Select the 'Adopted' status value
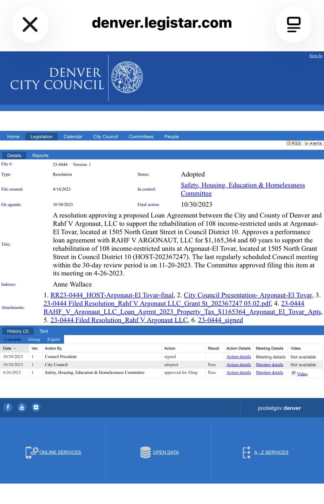324x504 pixels. 193,174
